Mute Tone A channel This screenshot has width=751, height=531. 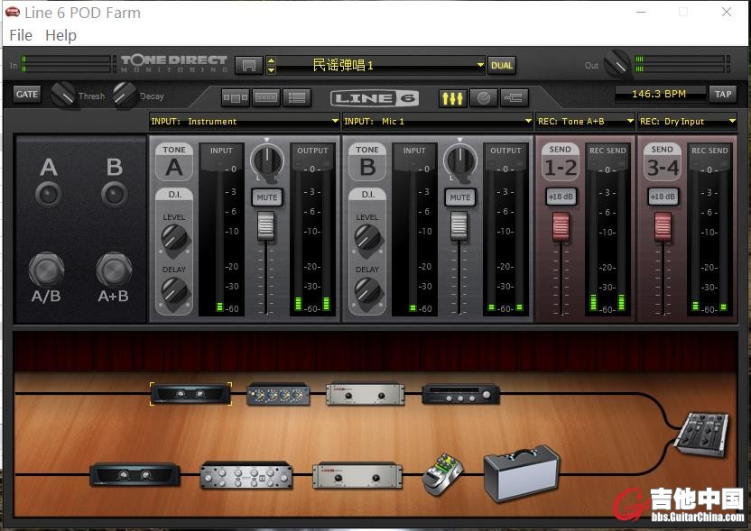tap(266, 197)
